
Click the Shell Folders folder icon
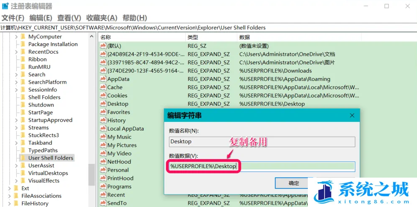coord(23,97)
